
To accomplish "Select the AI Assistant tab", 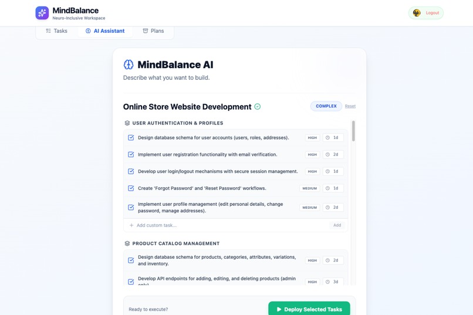I will coord(105,31).
